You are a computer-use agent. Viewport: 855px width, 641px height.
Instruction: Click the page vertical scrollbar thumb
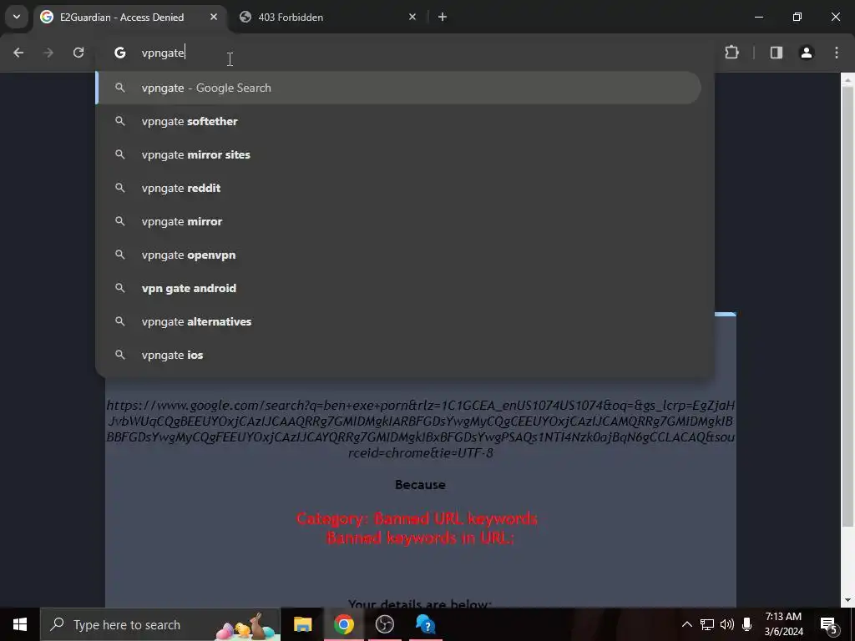point(847,305)
